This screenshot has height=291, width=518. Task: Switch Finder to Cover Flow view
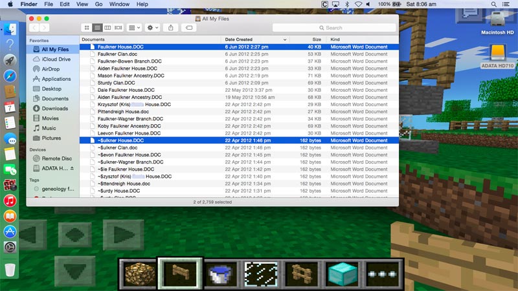[118, 28]
